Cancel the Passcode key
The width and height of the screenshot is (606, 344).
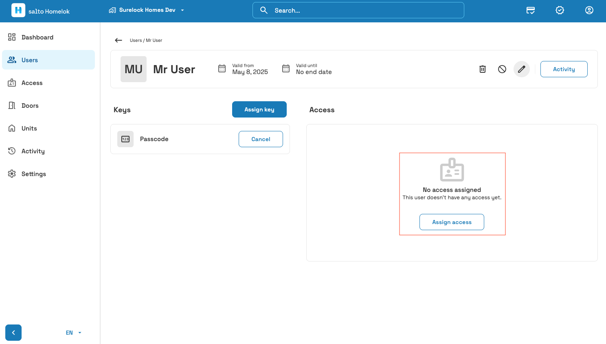tap(261, 139)
